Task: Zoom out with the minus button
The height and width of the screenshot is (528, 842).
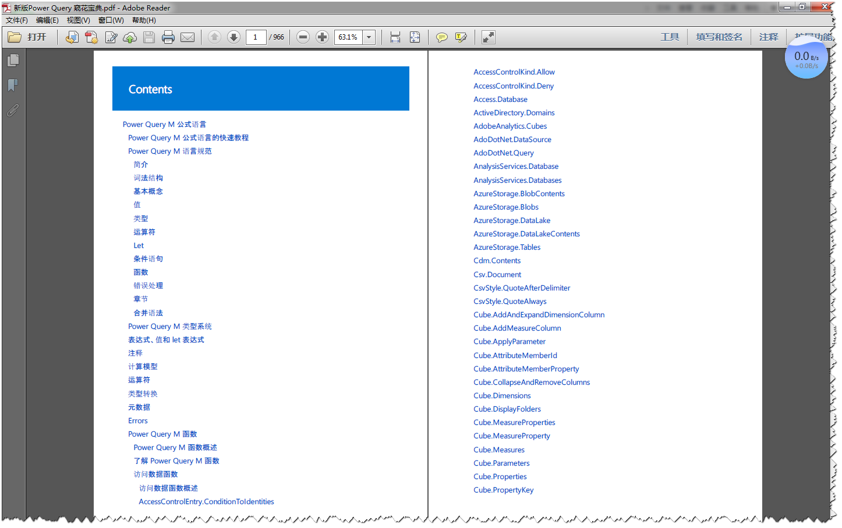Action: pyautogui.click(x=303, y=37)
